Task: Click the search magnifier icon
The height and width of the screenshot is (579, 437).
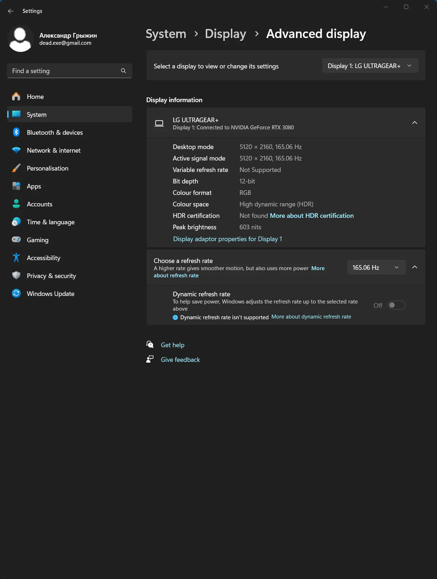Action: click(123, 71)
